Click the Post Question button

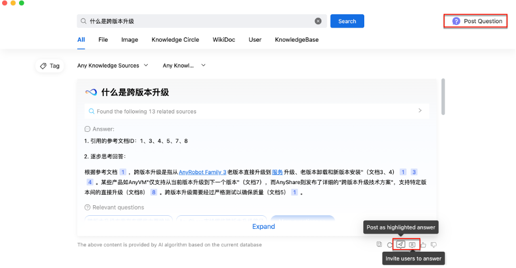point(476,21)
